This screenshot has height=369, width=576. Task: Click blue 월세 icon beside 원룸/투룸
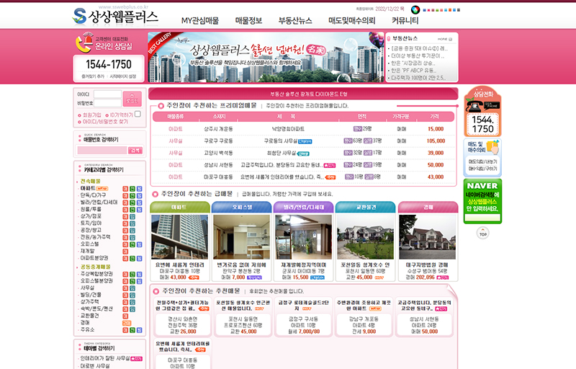click(139, 210)
